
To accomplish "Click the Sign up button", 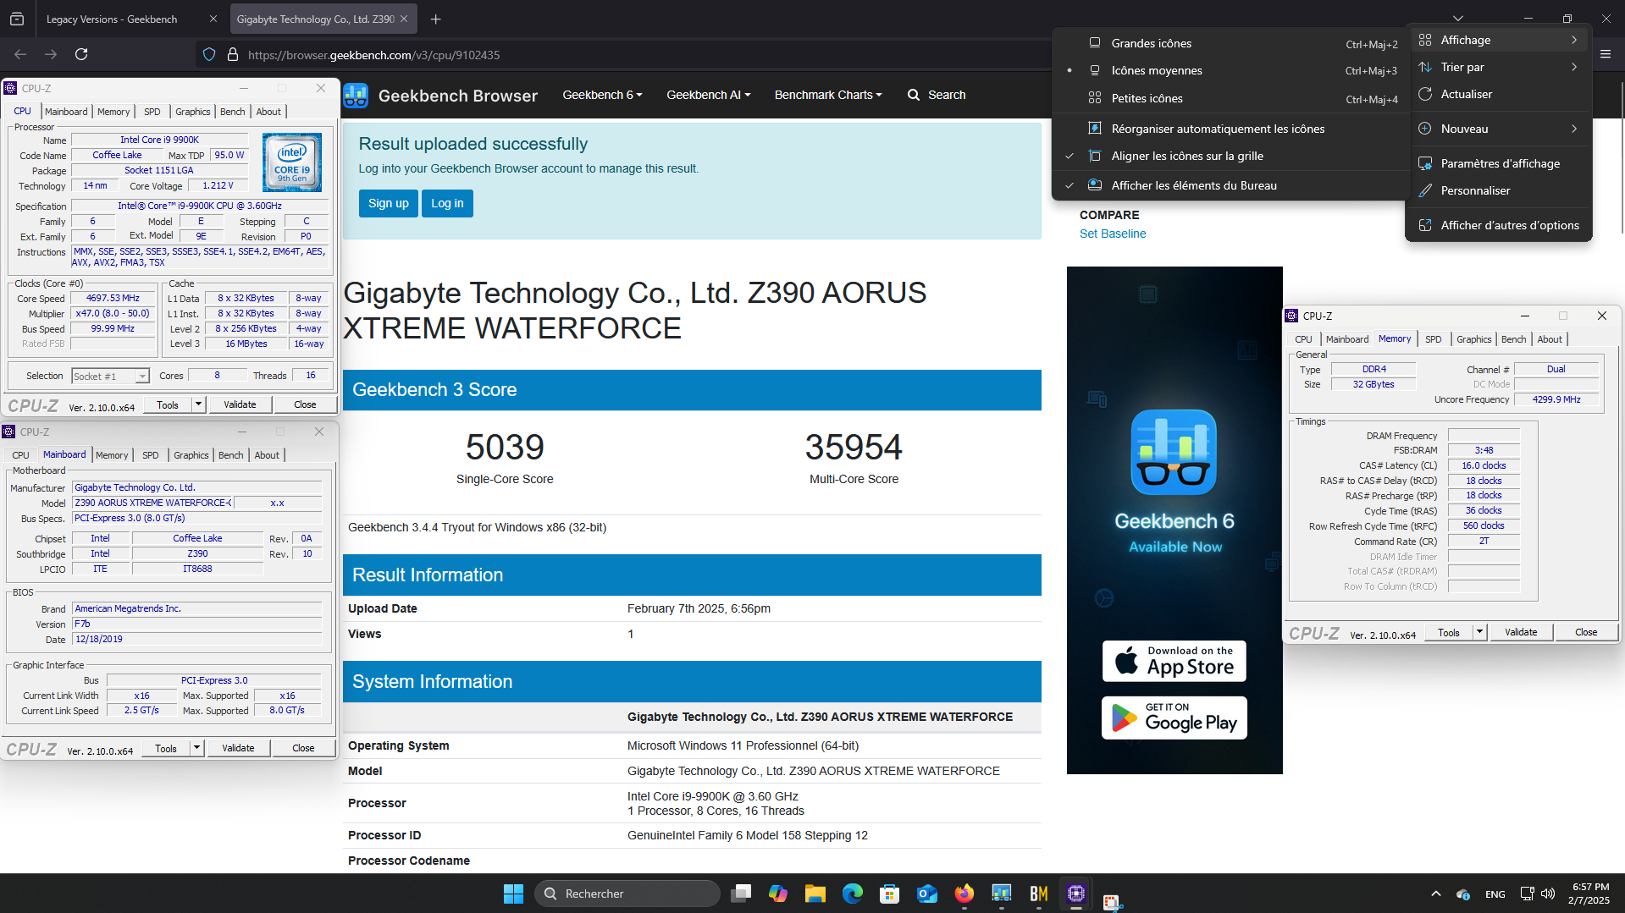I will click(x=388, y=203).
